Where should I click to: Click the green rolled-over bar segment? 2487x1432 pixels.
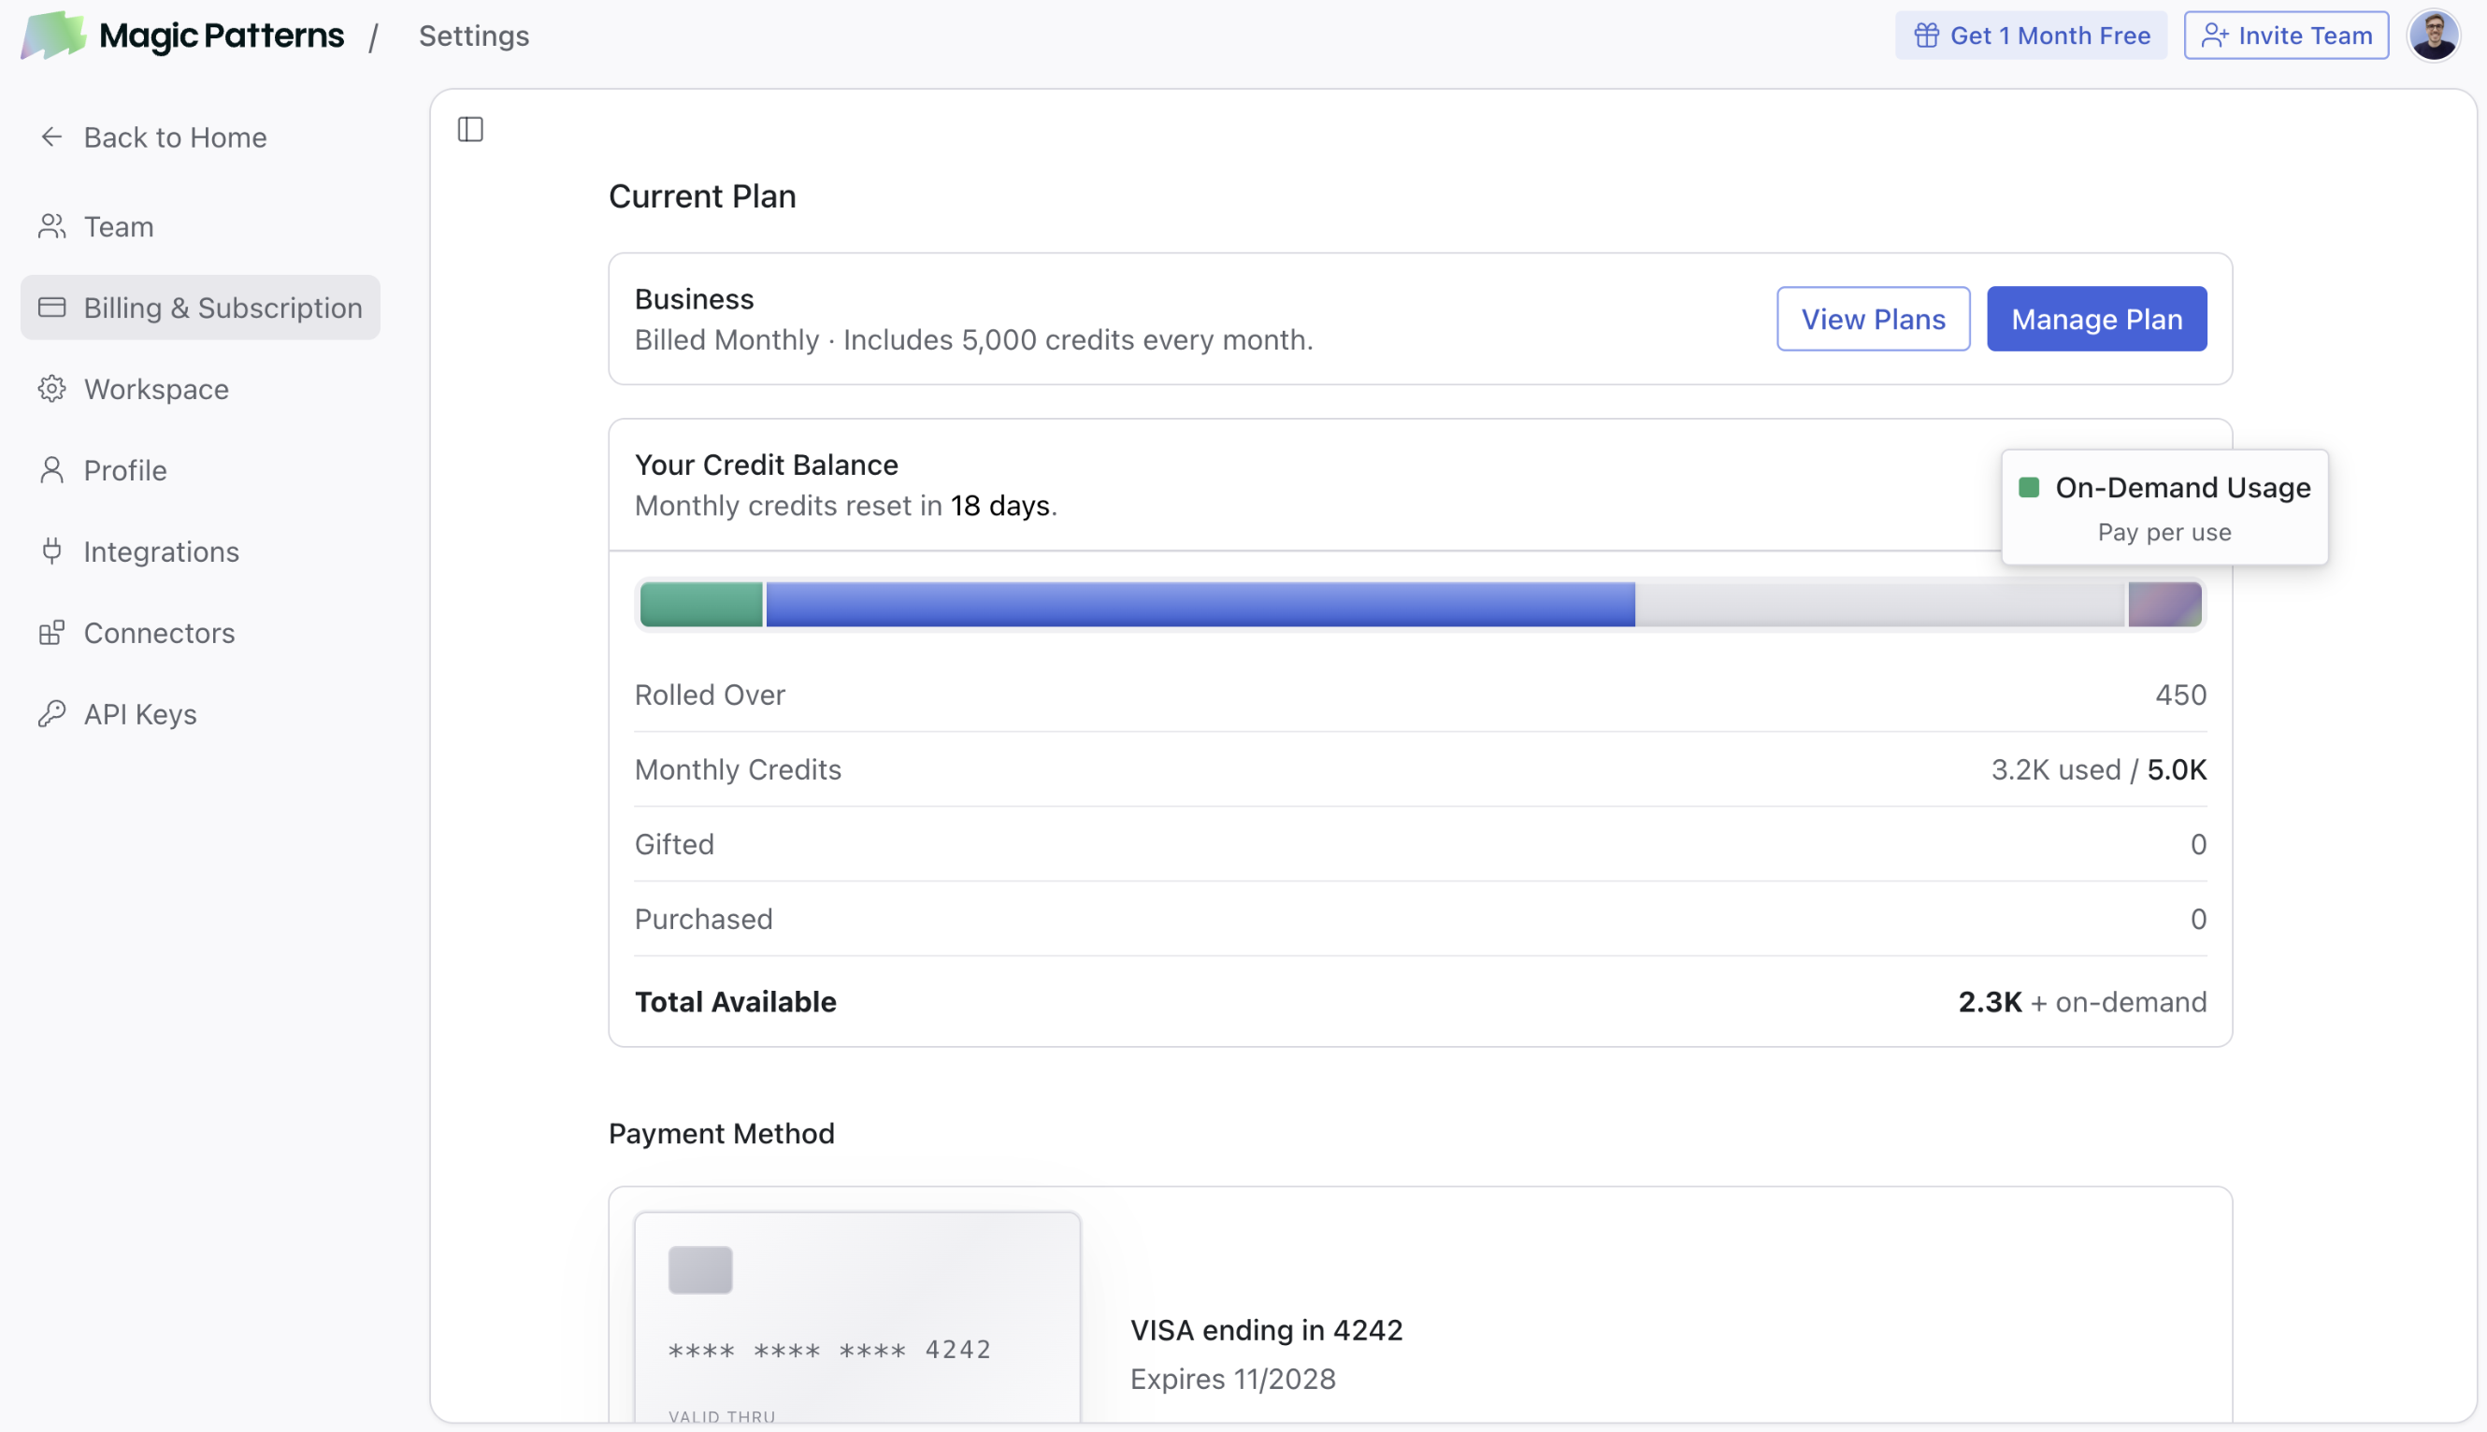700,604
